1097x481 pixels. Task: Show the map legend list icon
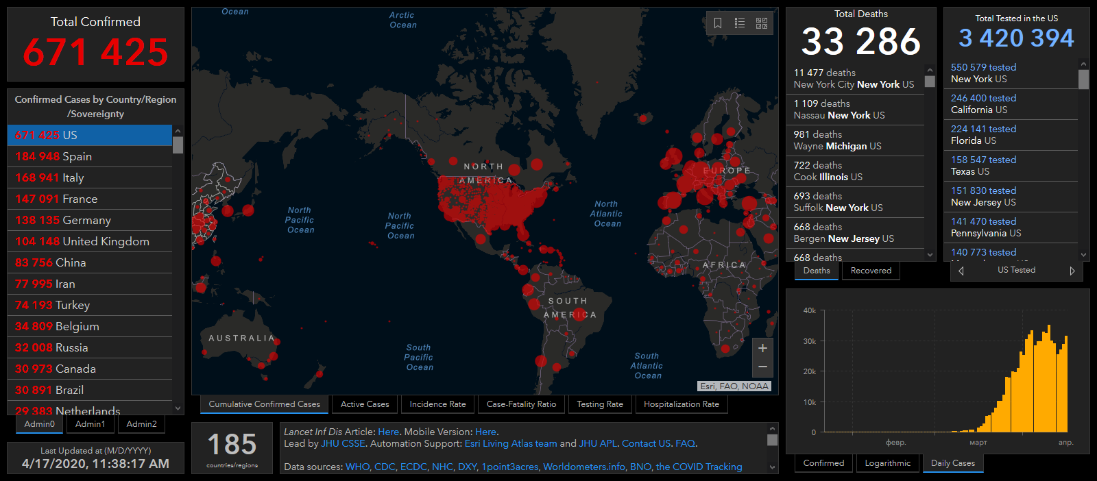(x=740, y=23)
